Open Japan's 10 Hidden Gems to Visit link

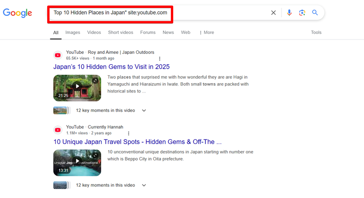click(x=111, y=67)
